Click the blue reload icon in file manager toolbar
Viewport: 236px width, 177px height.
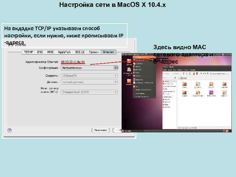coord(190,73)
